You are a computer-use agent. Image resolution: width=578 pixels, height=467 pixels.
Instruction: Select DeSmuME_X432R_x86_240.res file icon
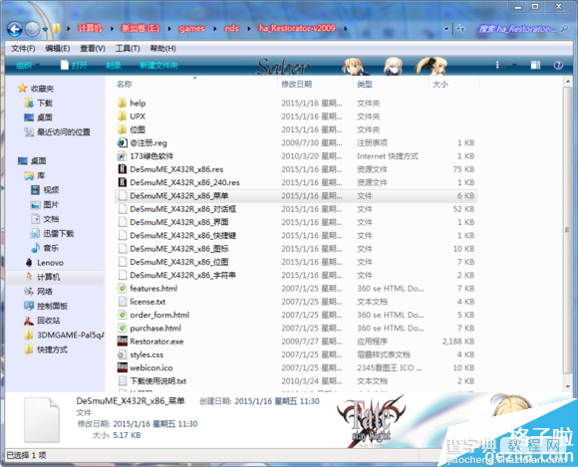(x=122, y=182)
